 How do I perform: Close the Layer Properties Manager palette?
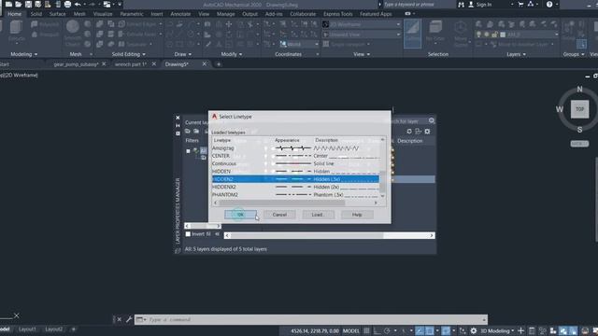point(178,118)
